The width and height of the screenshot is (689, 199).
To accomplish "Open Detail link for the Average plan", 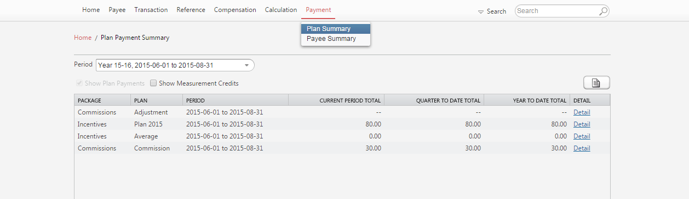I will click(582, 136).
